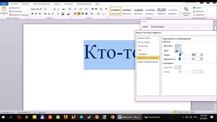The image size is (217, 122).
Task: Toggle the show paragraph marks (¶) button
Action: pyautogui.click(x=106, y=9)
